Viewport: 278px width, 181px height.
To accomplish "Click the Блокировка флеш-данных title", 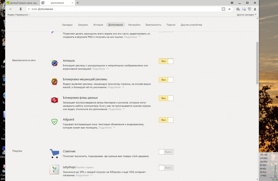I will click(x=80, y=97).
